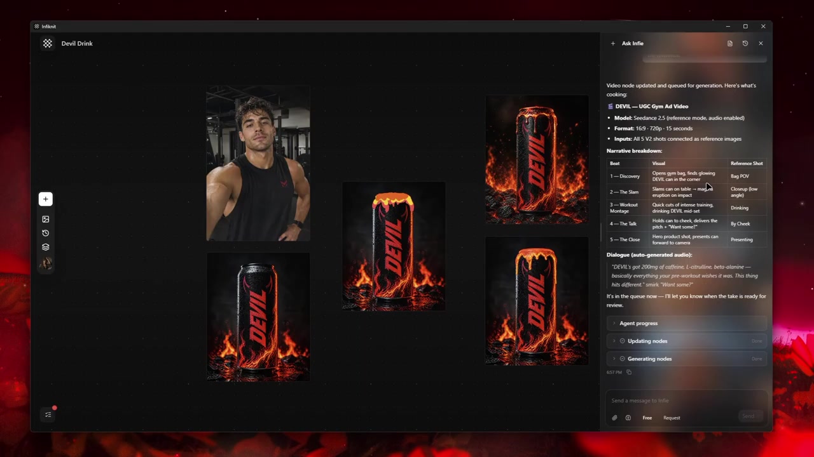
Task: Close the Ask Infie panel
Action: tap(761, 43)
